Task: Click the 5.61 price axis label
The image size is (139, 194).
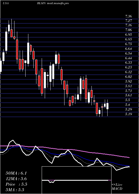Action: click(x=128, y=95)
